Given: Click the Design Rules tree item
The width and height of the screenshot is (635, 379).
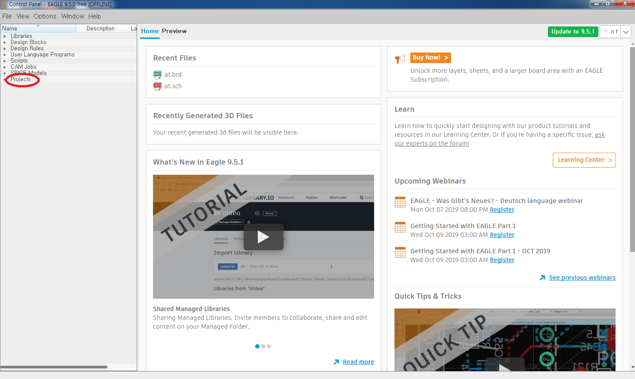Looking at the screenshot, I should 27,49.
